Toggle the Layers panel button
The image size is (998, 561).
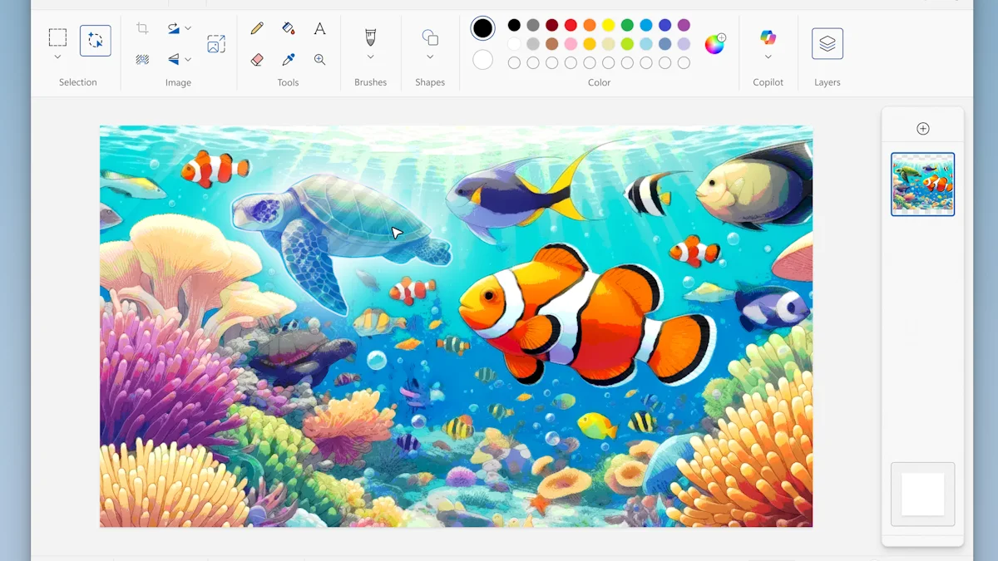click(x=827, y=43)
